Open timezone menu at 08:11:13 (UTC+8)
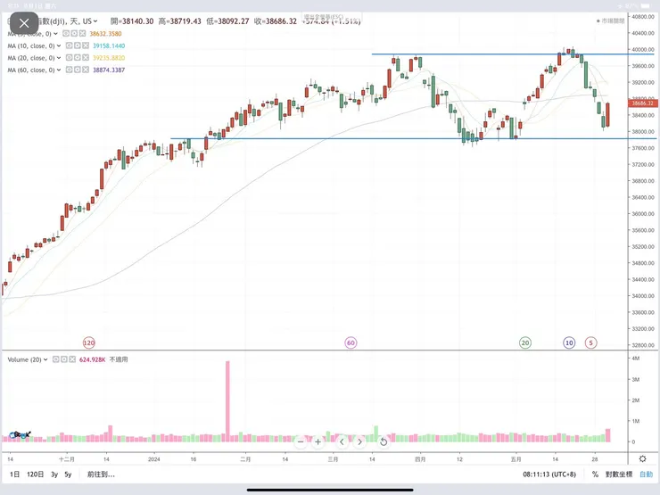The image size is (660, 495). 549,474
